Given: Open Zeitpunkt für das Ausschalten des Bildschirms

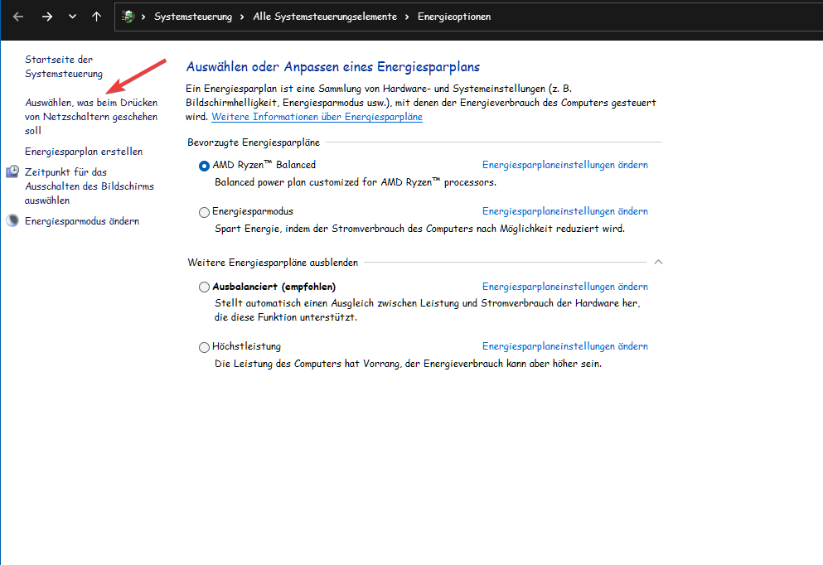Looking at the screenshot, I should click(x=90, y=186).
